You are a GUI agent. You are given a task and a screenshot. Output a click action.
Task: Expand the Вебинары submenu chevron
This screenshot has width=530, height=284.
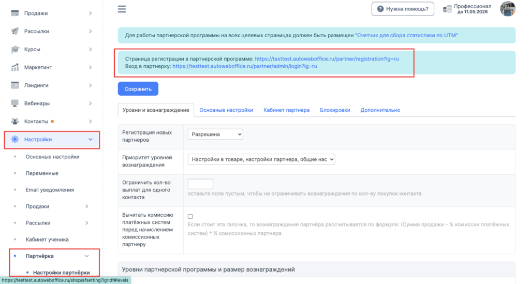[x=90, y=103]
